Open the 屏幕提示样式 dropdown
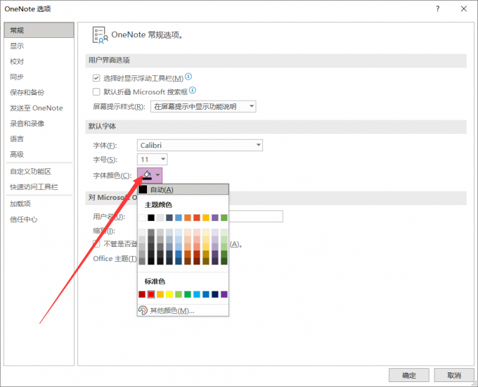Screen dimensions: 478x387 [203, 106]
